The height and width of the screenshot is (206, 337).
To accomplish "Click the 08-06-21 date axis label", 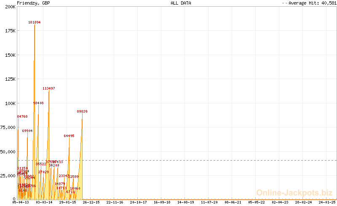I will [x=233, y=202].
